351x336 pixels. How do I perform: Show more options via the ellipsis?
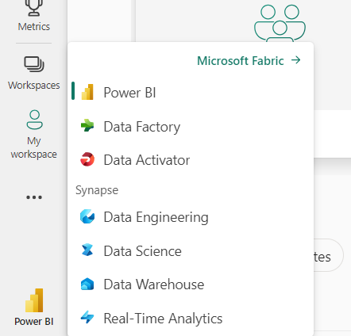(34, 197)
